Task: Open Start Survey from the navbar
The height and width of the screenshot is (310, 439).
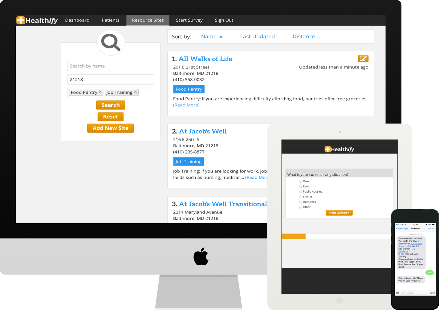Action: pyautogui.click(x=189, y=20)
